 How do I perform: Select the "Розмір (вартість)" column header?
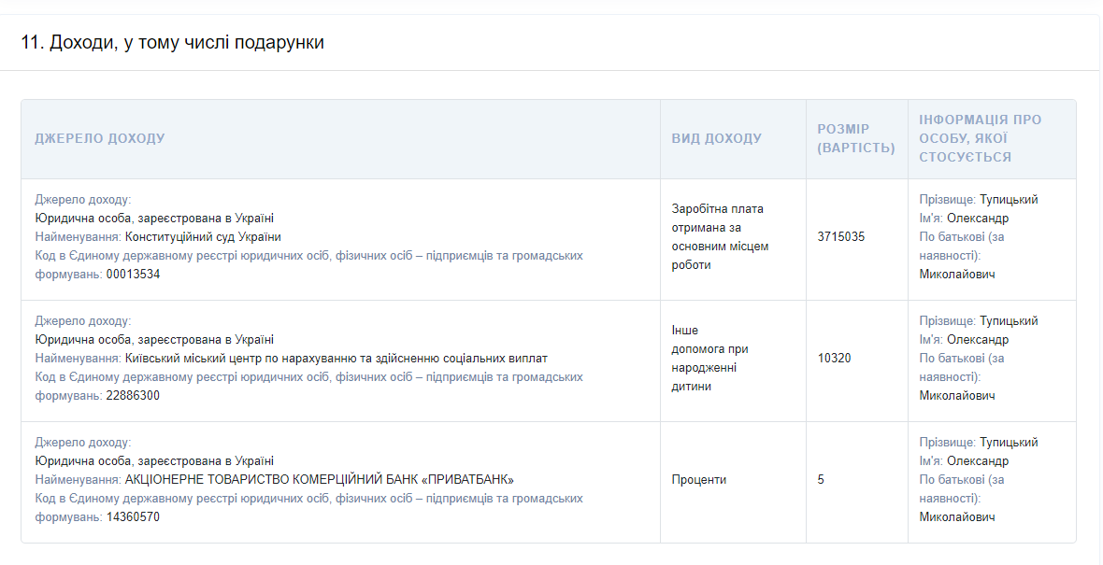pyautogui.click(x=855, y=138)
